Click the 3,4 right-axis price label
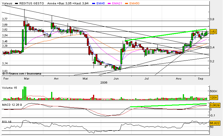The image size is (223, 136). (212, 47)
